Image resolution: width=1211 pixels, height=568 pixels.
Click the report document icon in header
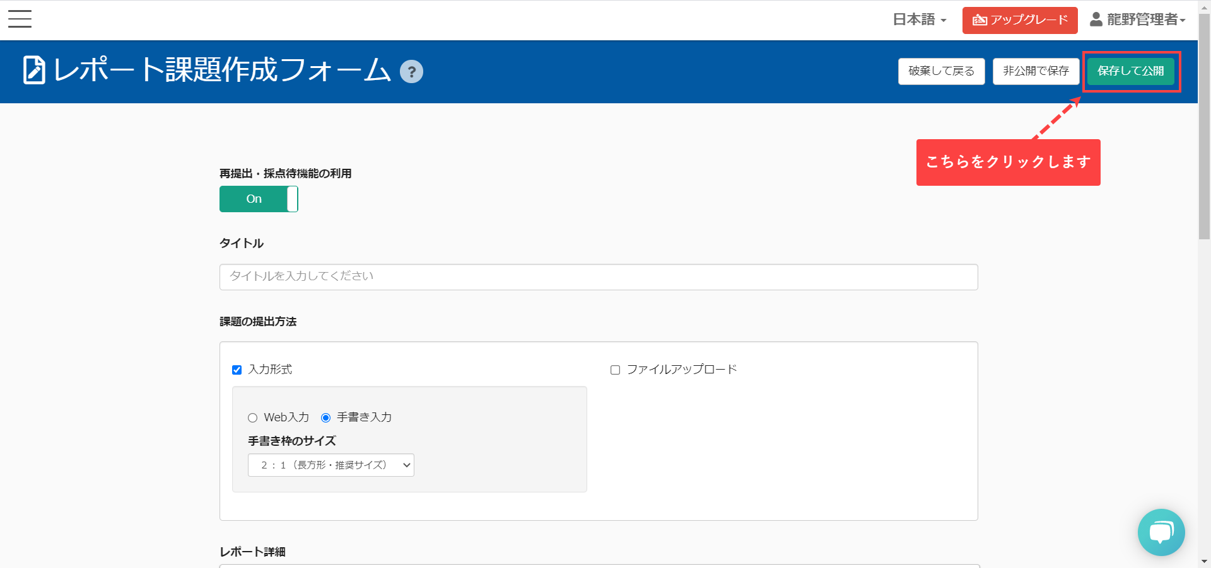coord(34,70)
